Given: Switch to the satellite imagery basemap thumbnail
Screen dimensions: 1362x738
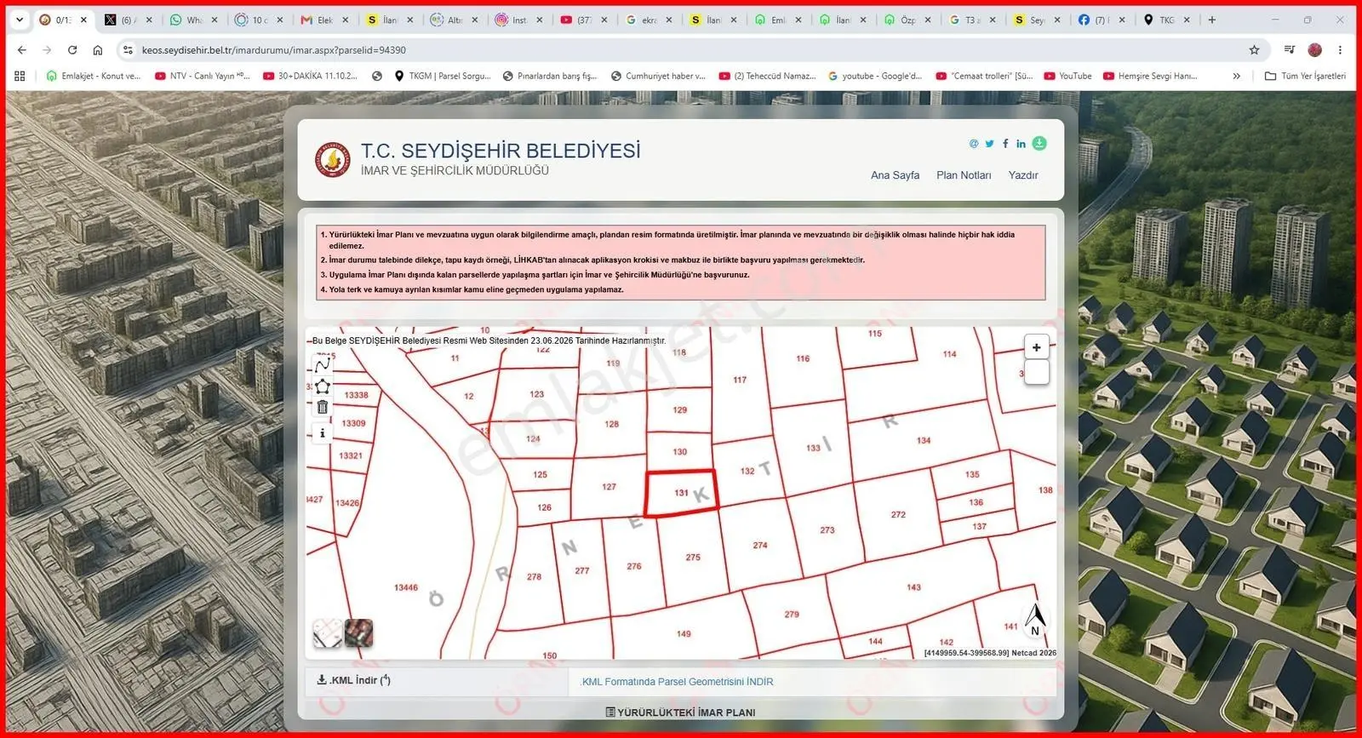Looking at the screenshot, I should [358, 633].
